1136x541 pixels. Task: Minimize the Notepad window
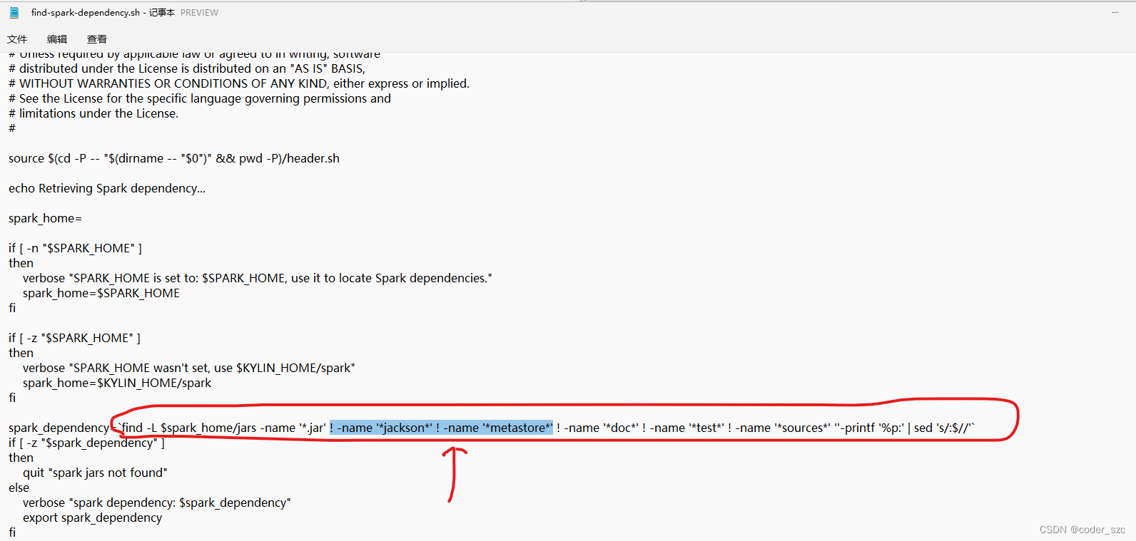pyautogui.click(x=1115, y=13)
